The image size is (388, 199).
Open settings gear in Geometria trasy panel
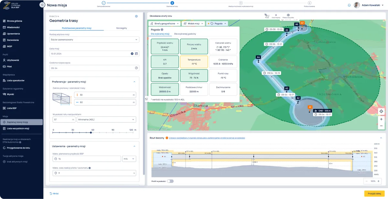[136, 16]
